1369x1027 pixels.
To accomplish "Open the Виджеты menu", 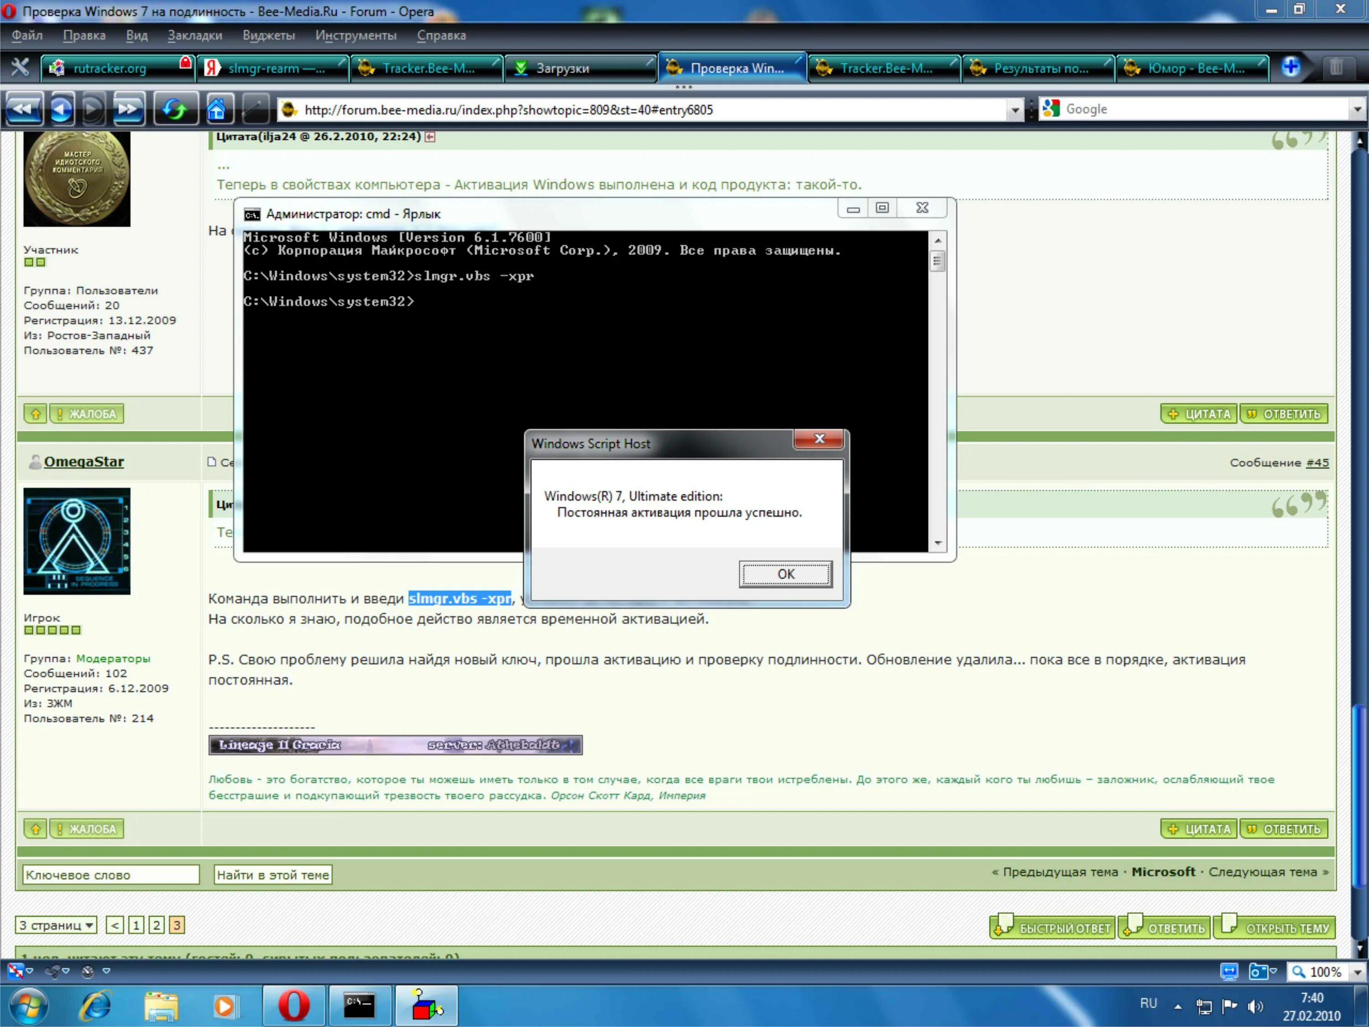I will click(269, 35).
